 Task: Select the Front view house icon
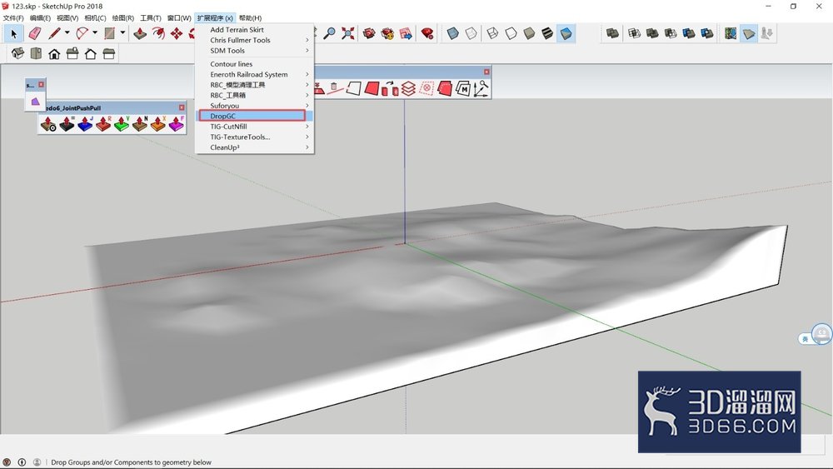click(x=54, y=53)
